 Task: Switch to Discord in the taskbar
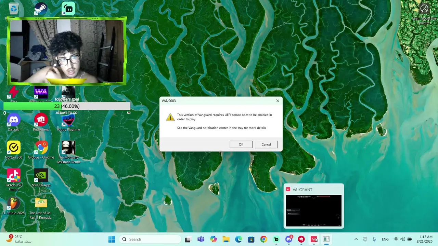coord(289,239)
